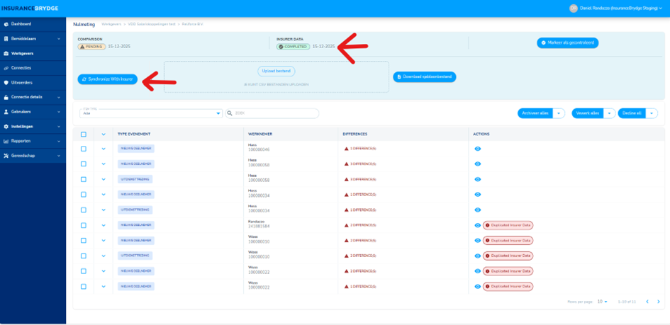The height and width of the screenshot is (325, 670).
Task: Click Duplicated Insurer Data badge on Wass 100000022 1-difference row
Action: [x=508, y=287]
